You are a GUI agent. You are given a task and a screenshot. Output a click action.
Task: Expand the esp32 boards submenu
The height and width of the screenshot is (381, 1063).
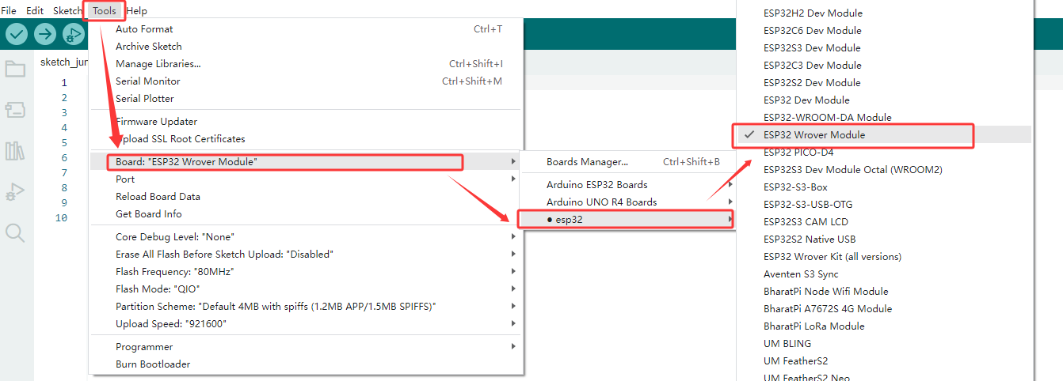pos(627,220)
